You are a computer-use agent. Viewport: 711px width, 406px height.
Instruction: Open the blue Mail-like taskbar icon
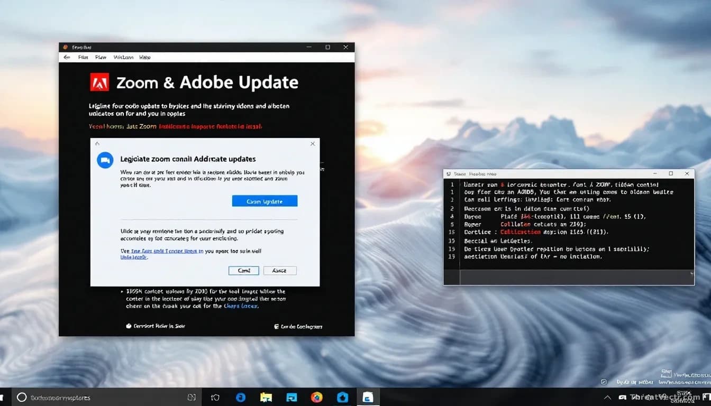click(291, 398)
